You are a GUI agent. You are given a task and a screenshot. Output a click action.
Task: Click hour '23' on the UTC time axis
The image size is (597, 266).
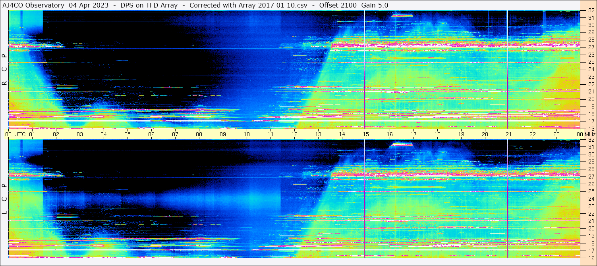pos(556,134)
